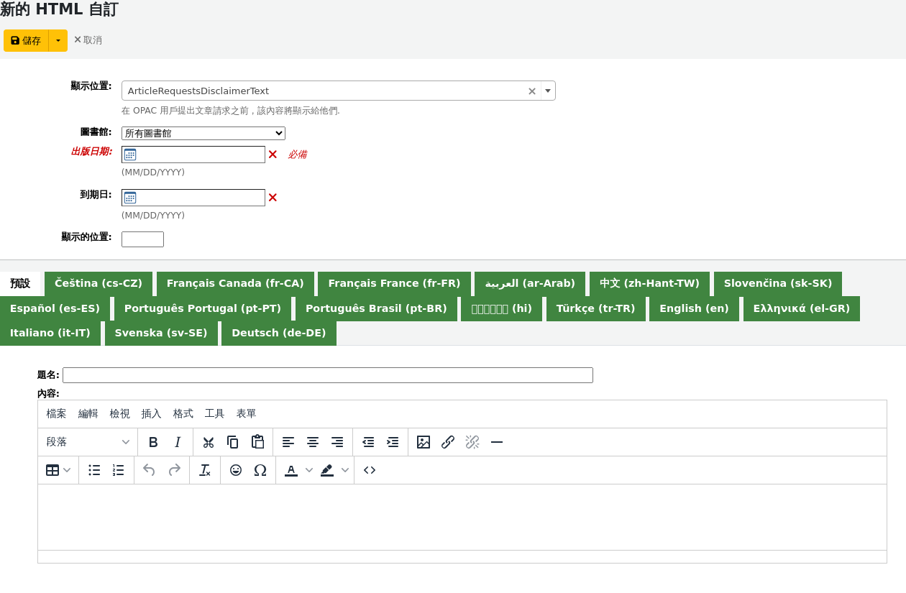Click the 取消 cancel link

(x=88, y=40)
